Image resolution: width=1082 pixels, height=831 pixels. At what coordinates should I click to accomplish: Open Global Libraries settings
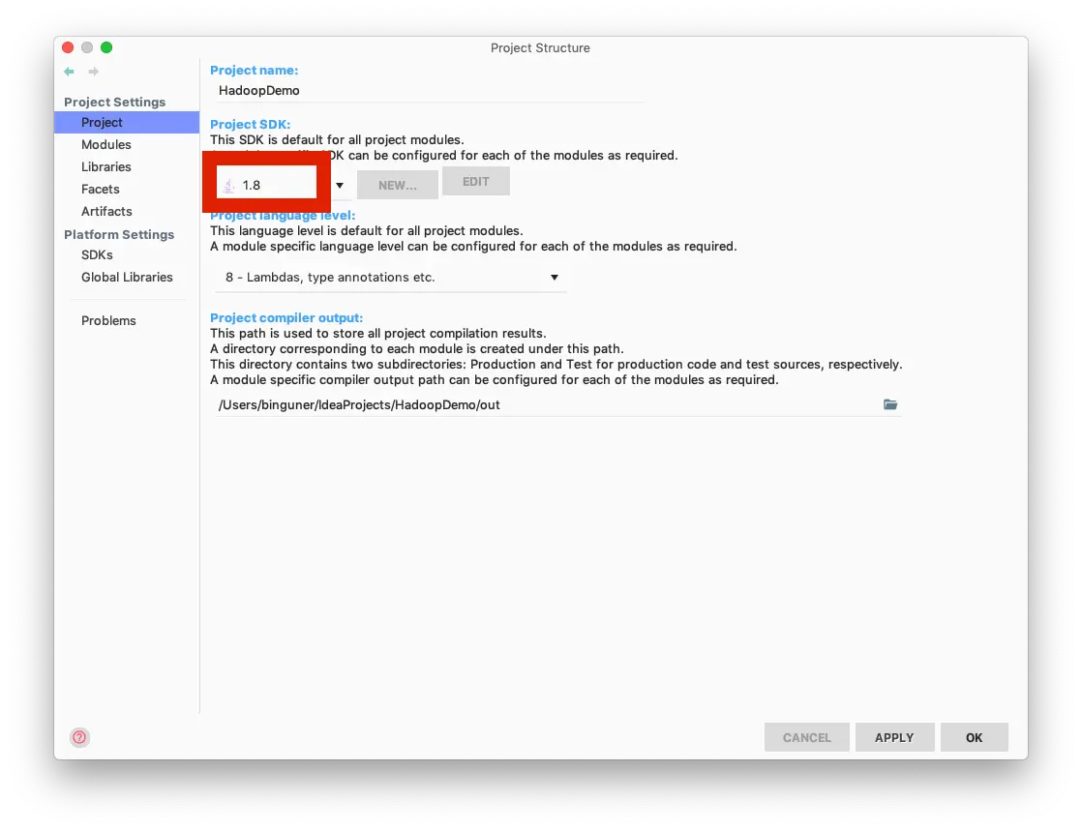(x=127, y=277)
